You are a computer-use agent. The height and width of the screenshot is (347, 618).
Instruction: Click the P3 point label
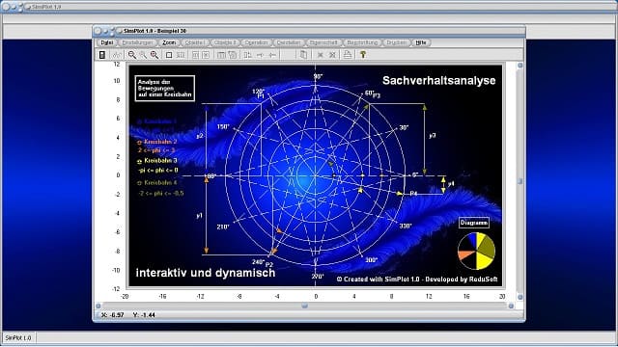(377, 95)
